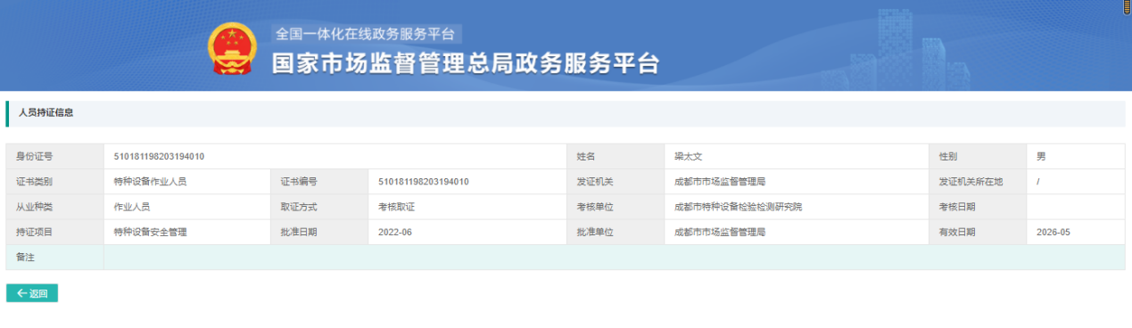
Task: Select the 人员持证信息 section heading
Action: coord(45,113)
